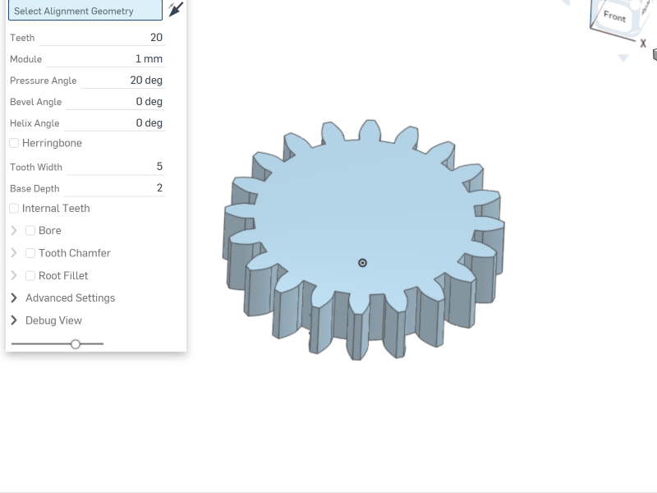Click the Herringbone label text

click(x=52, y=143)
